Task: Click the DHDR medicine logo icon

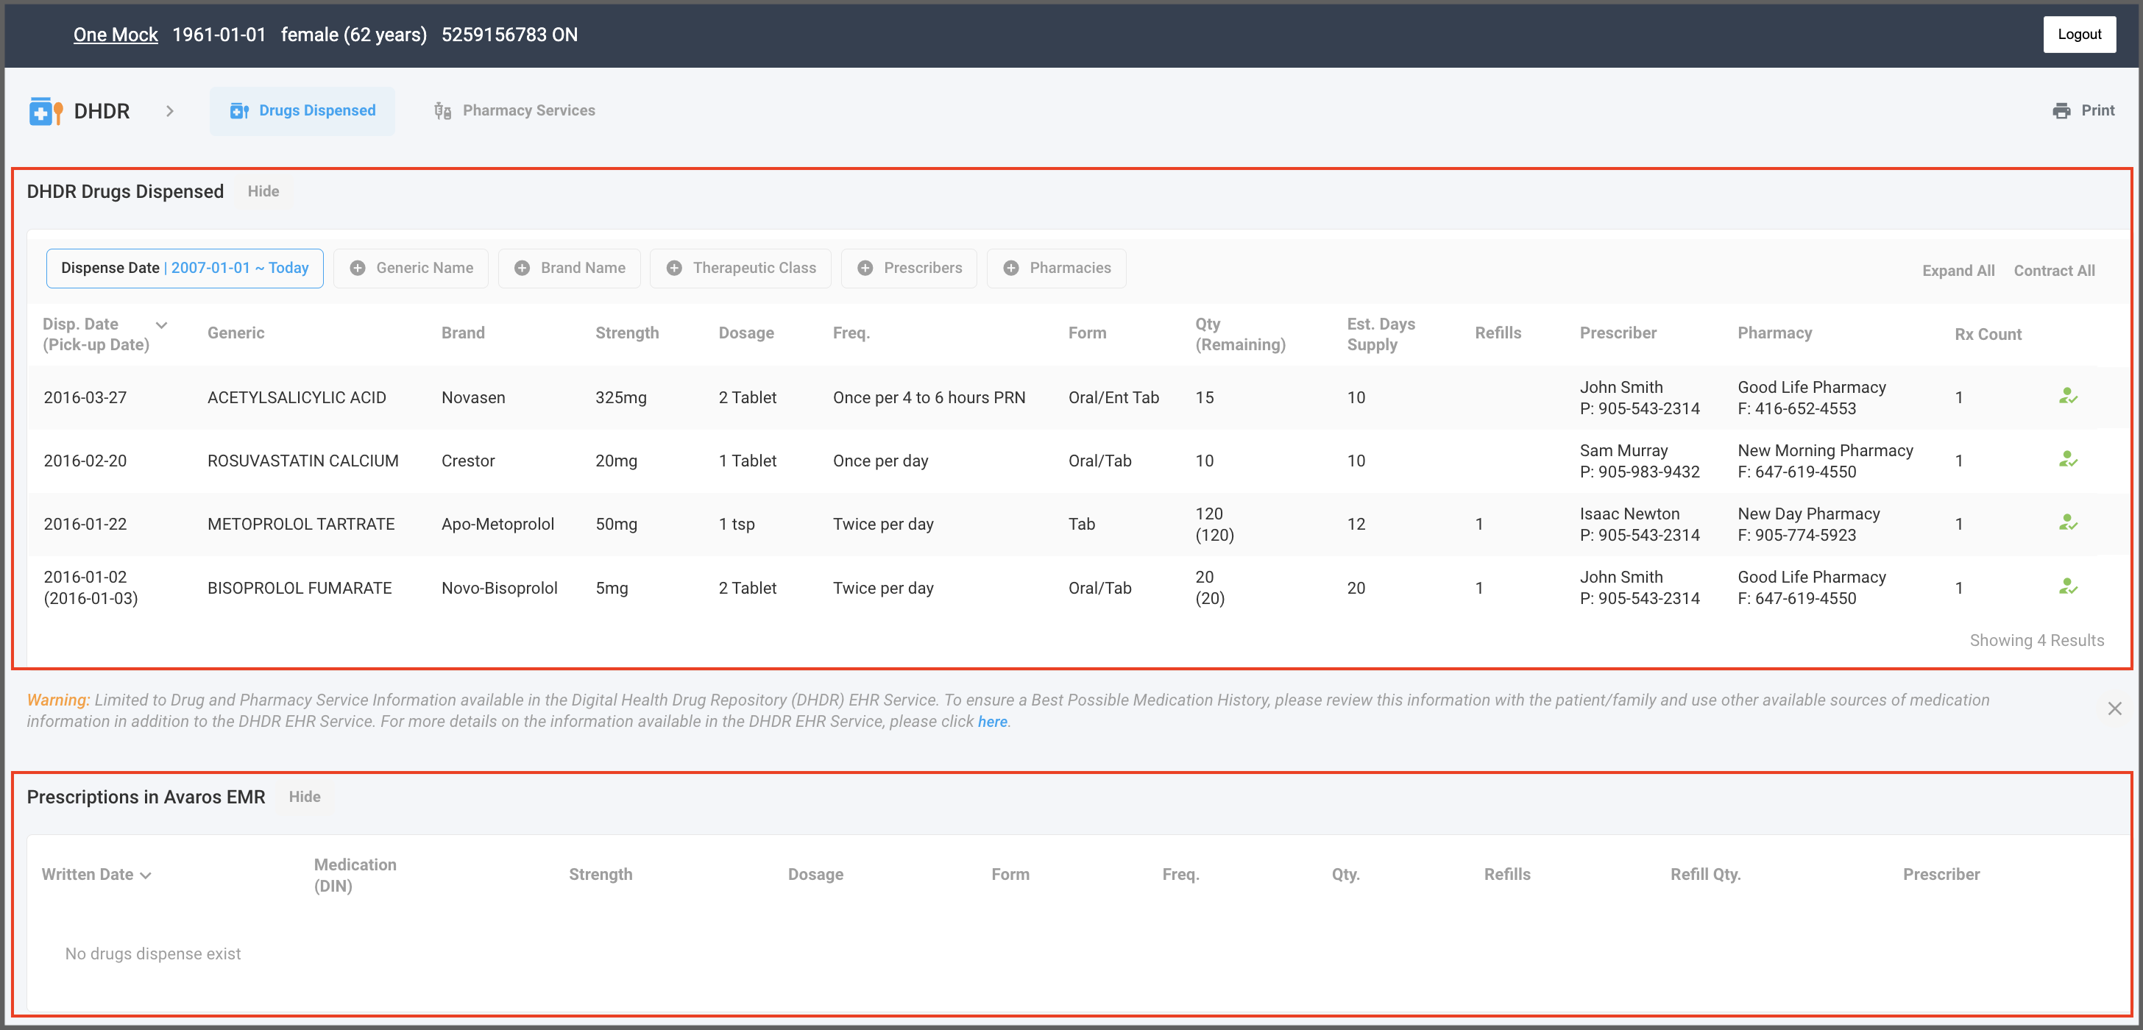Action: pyautogui.click(x=46, y=110)
